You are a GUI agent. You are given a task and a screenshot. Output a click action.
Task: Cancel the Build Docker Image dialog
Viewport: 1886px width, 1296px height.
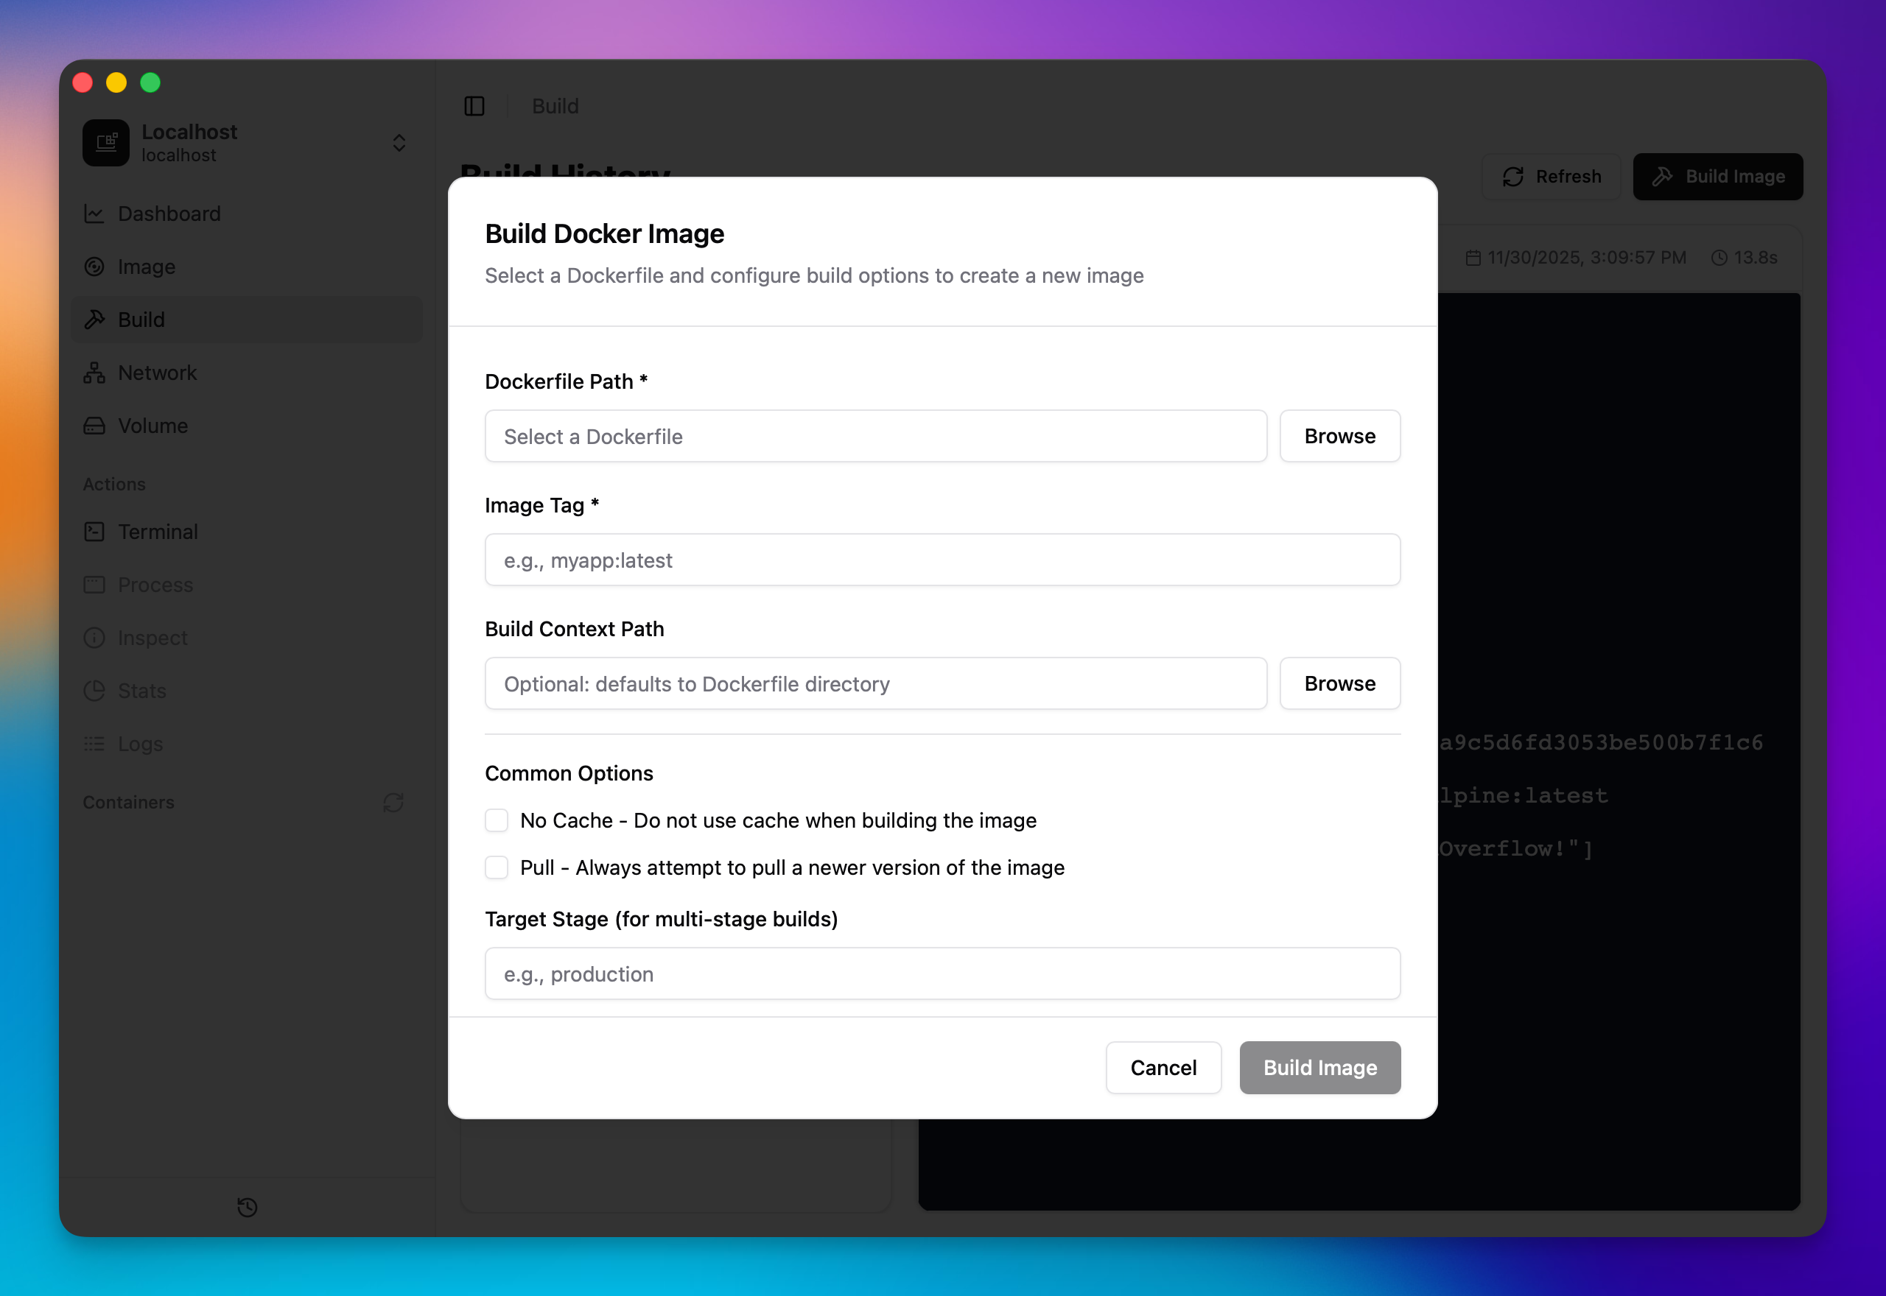pos(1163,1068)
